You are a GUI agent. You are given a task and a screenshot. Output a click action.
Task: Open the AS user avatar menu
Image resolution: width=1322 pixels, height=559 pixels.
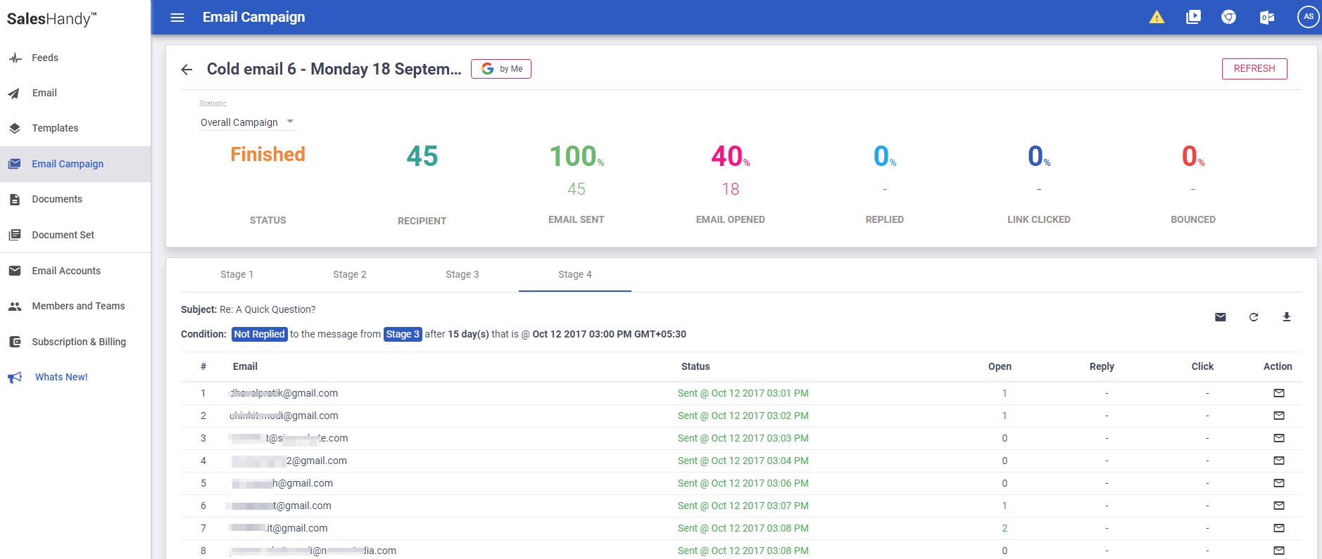pyautogui.click(x=1307, y=17)
